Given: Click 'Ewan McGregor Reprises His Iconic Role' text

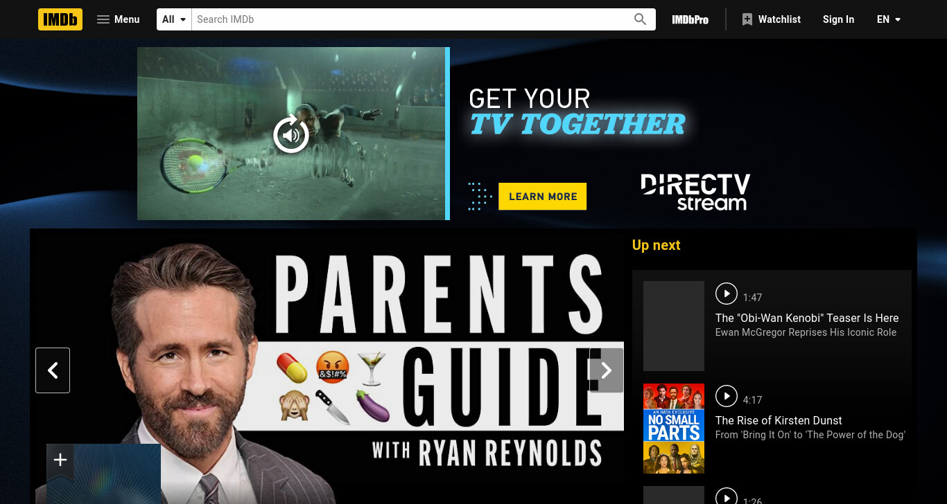Looking at the screenshot, I should pyautogui.click(x=806, y=332).
